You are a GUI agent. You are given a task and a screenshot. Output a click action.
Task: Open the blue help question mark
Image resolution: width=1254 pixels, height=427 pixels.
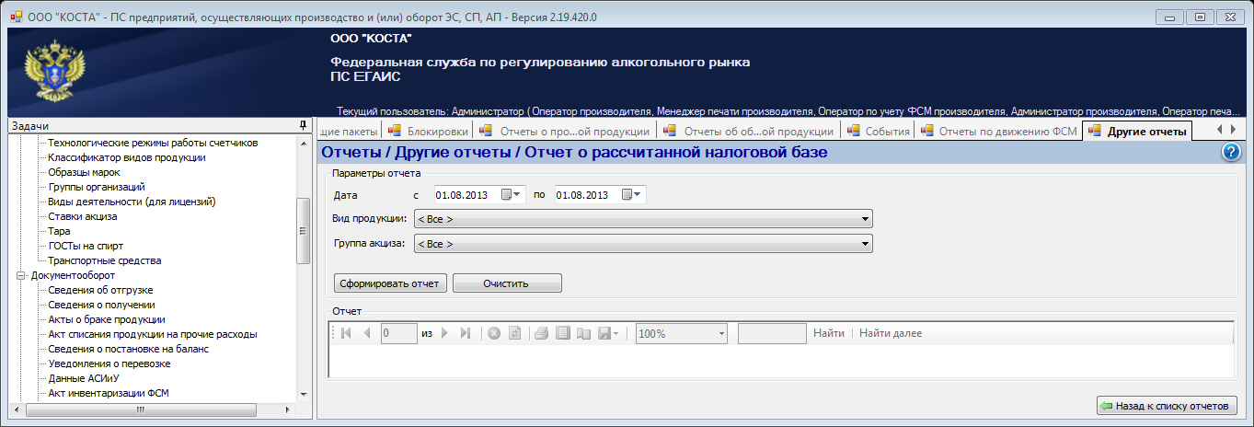tap(1232, 153)
